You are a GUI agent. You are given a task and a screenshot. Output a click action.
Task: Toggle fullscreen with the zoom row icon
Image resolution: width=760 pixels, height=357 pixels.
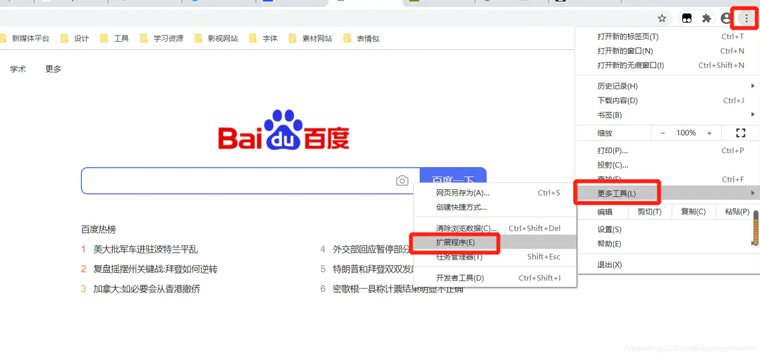click(740, 133)
